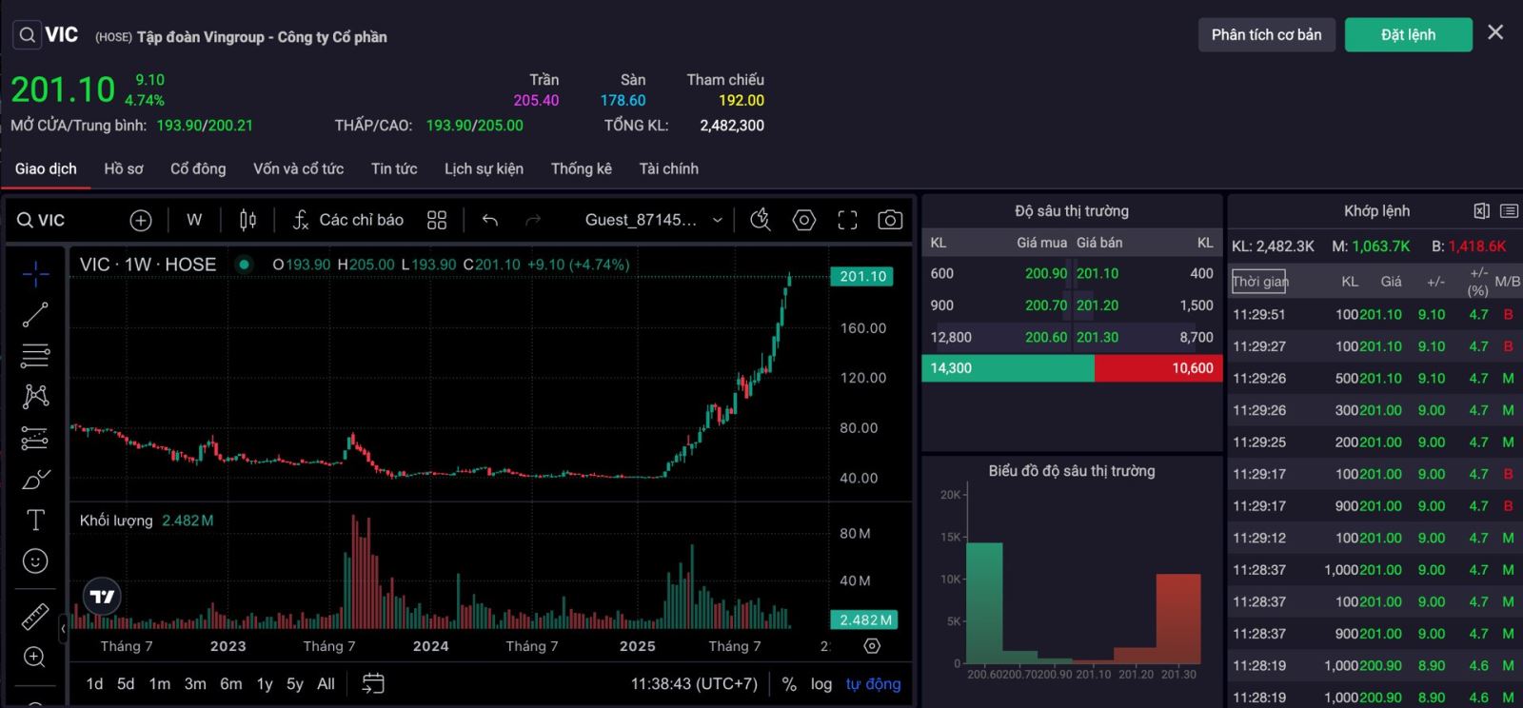Open the layout templates grid icon
The height and width of the screenshot is (708, 1523).
coord(437,220)
